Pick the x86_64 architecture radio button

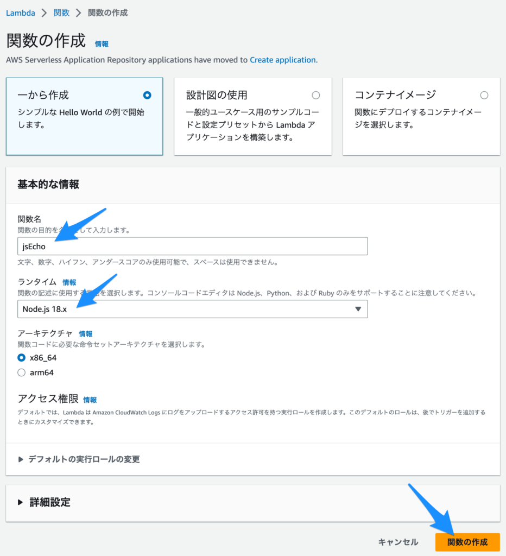click(x=20, y=357)
